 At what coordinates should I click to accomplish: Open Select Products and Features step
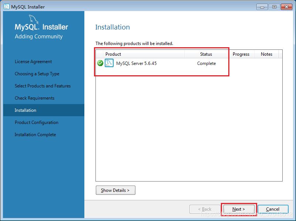pyautogui.click(x=43, y=86)
